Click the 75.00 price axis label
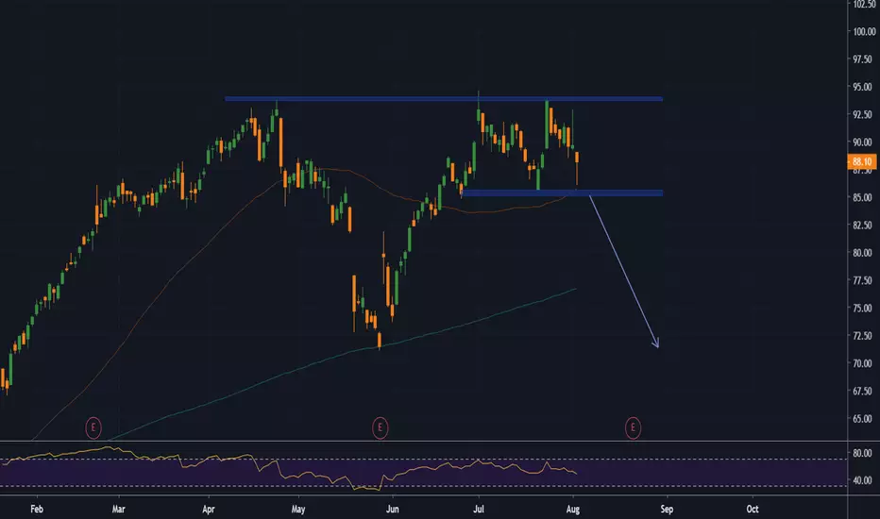This screenshot has width=880, height=519. point(862,308)
